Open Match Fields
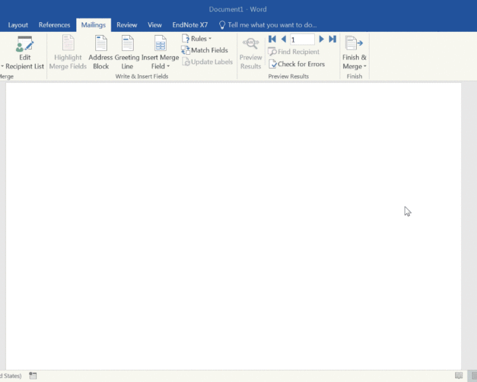 [x=204, y=50]
